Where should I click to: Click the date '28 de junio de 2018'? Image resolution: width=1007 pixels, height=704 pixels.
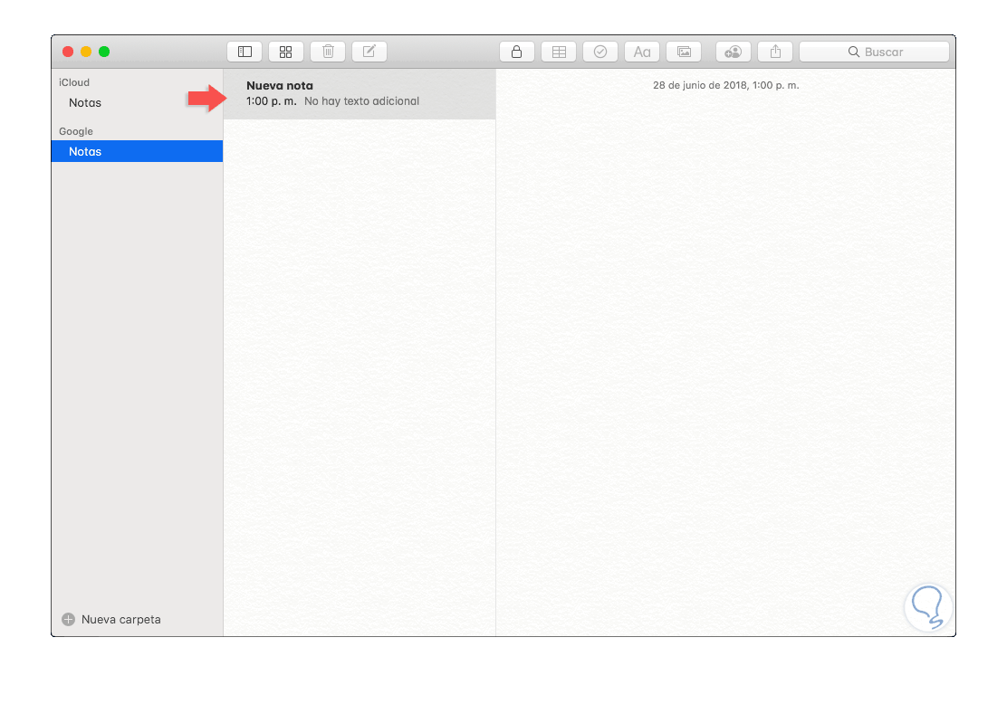click(700, 85)
